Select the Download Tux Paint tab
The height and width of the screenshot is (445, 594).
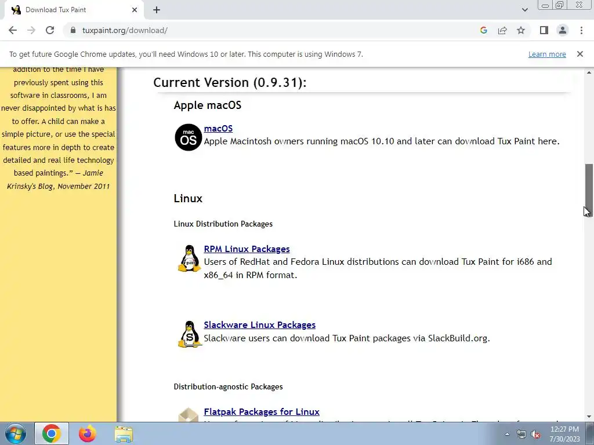[74, 10]
